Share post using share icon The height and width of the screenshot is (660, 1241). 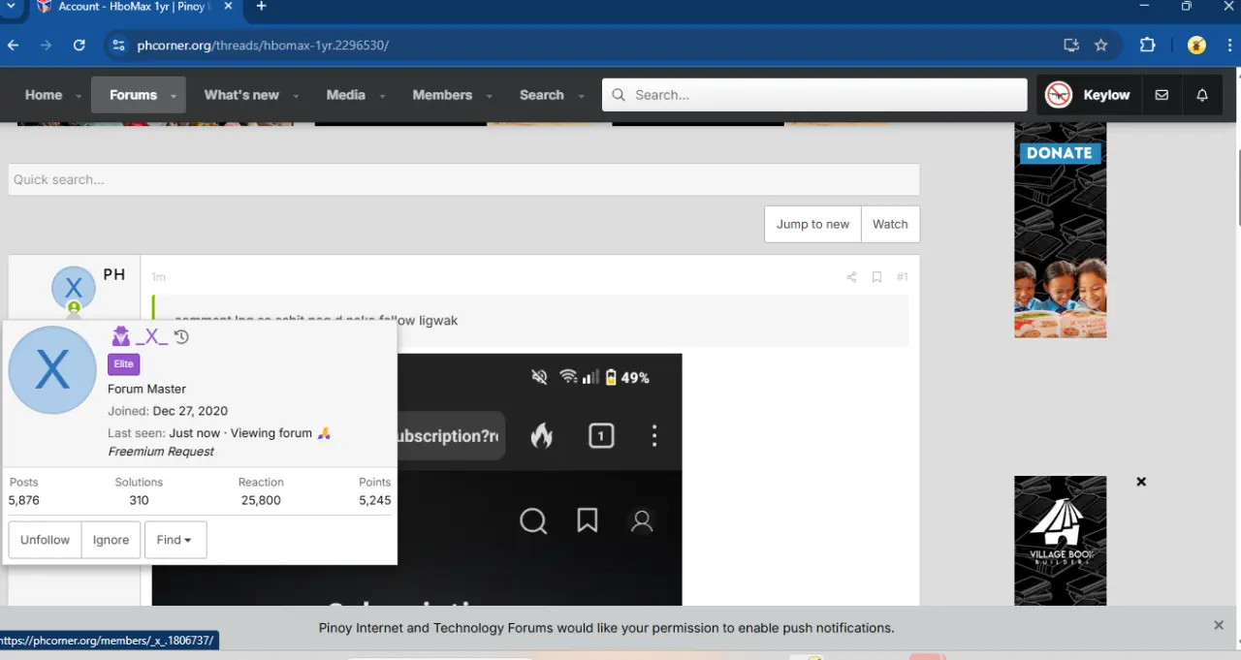coord(851,277)
